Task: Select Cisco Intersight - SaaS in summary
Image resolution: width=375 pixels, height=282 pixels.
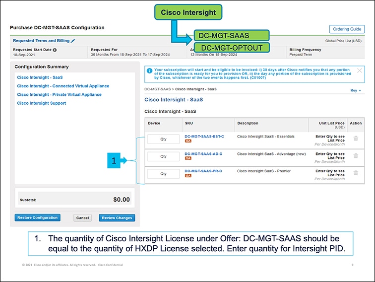Action: (x=40, y=77)
